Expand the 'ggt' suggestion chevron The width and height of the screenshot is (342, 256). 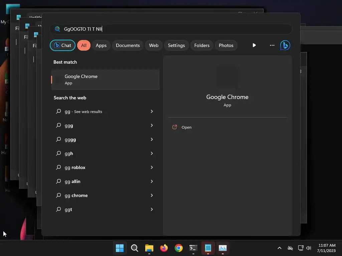[x=152, y=209]
